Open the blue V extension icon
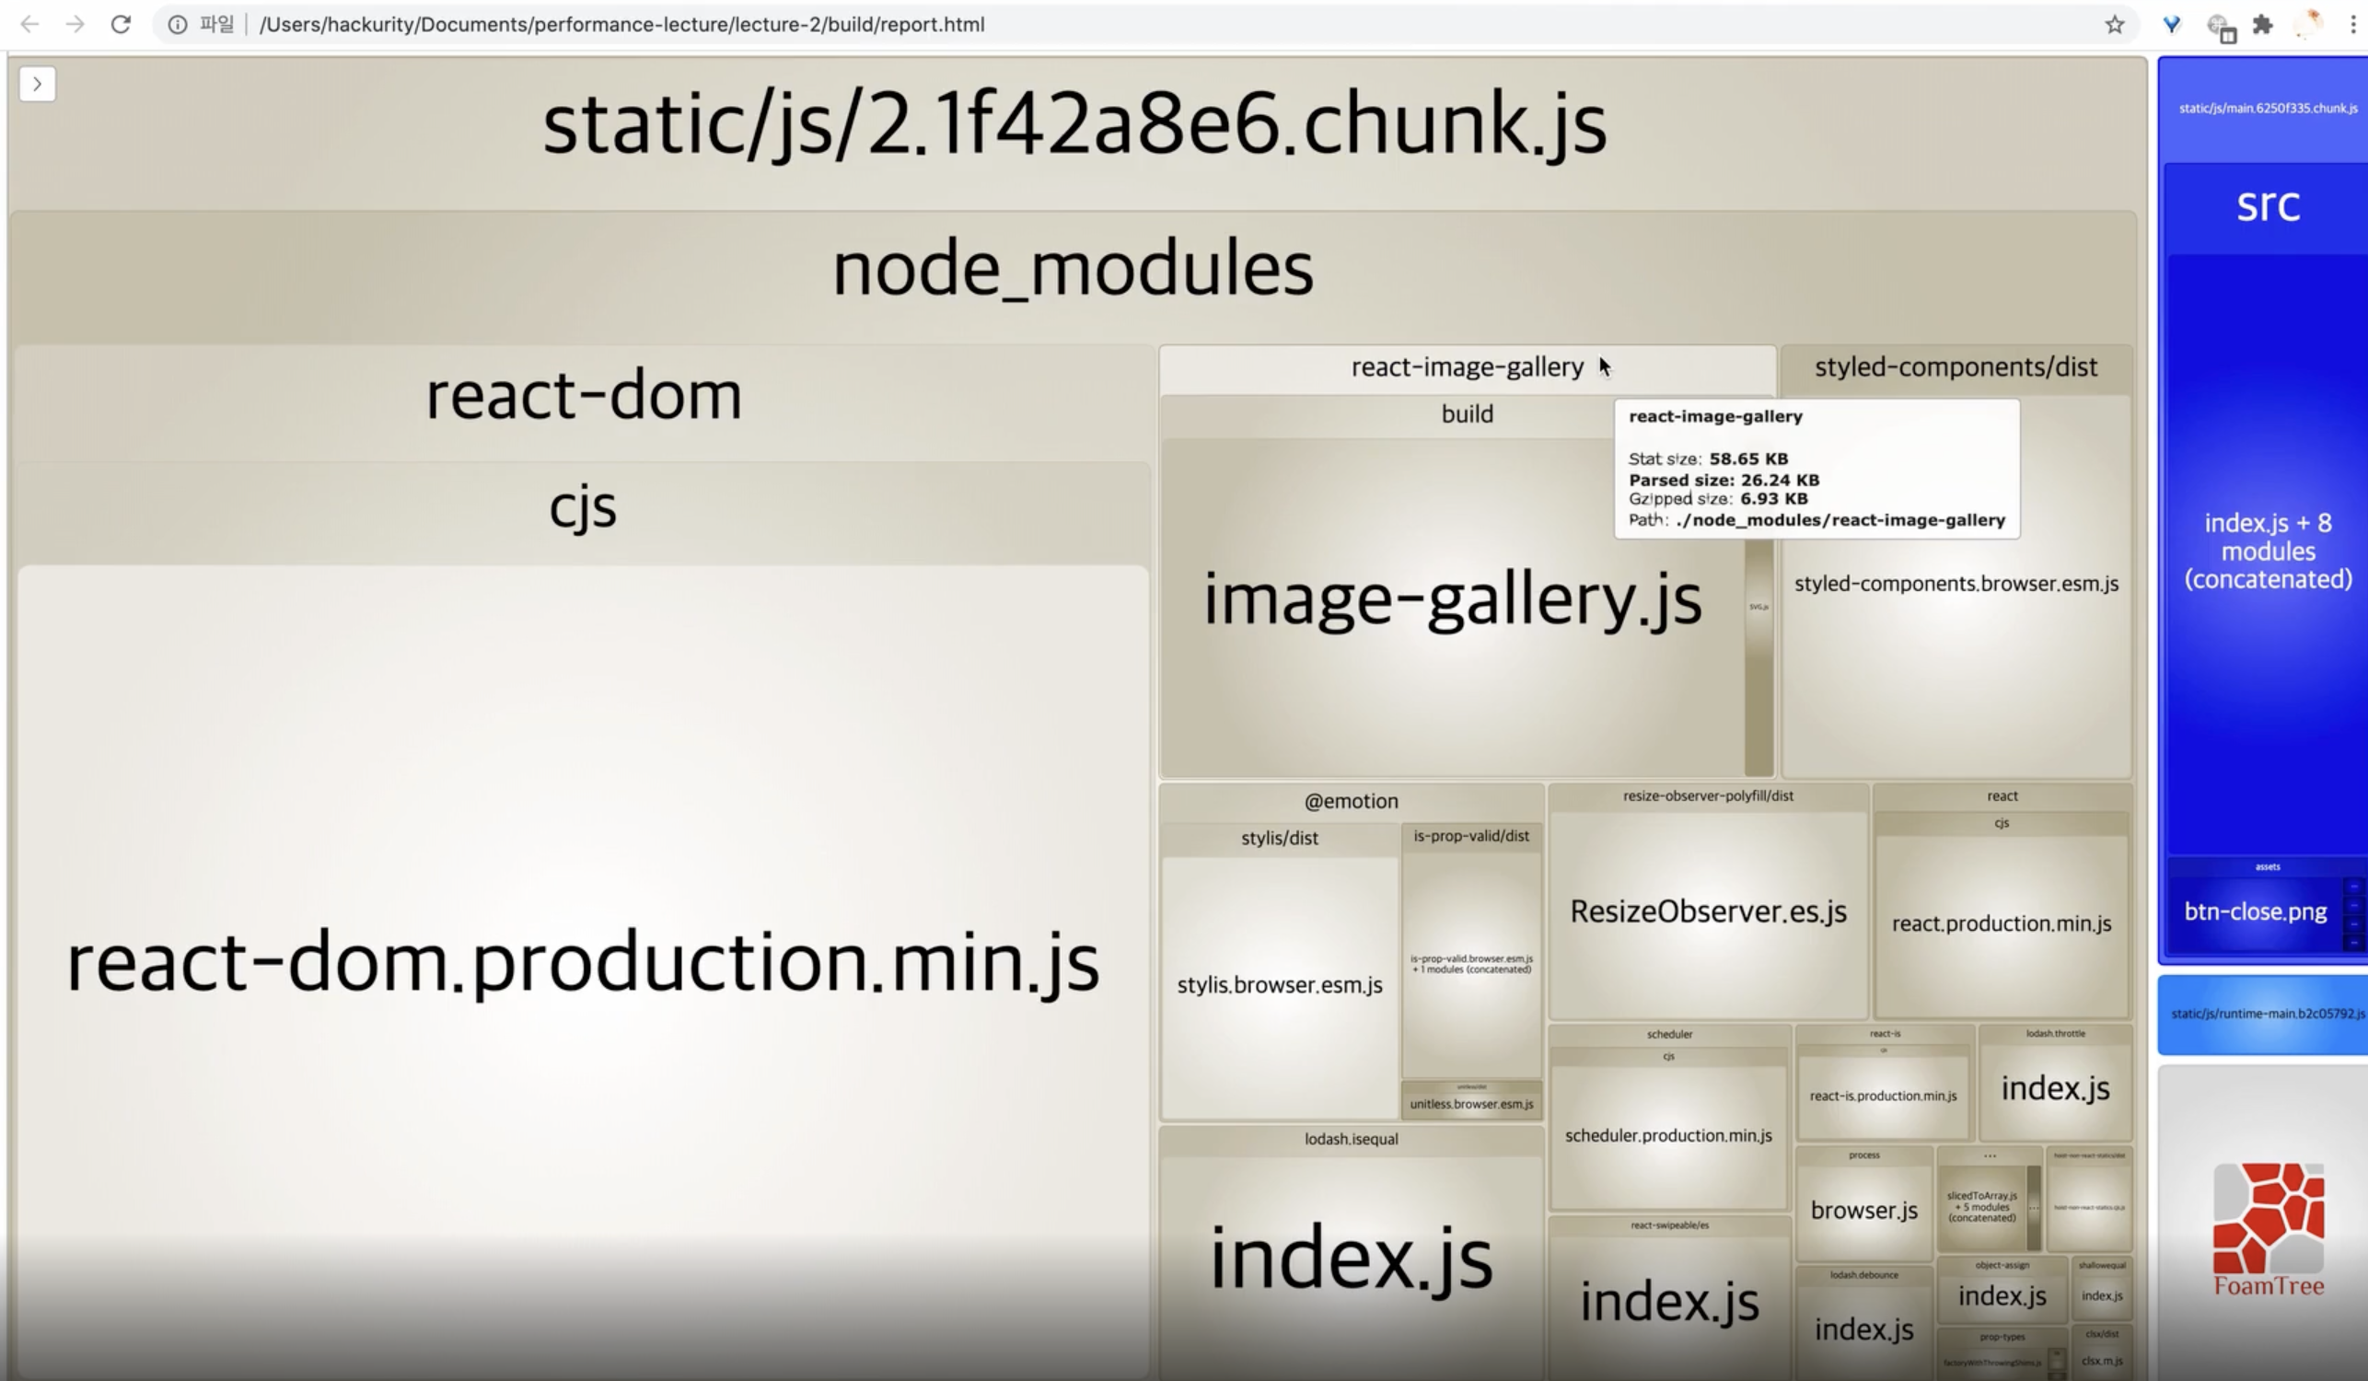 tap(2171, 25)
